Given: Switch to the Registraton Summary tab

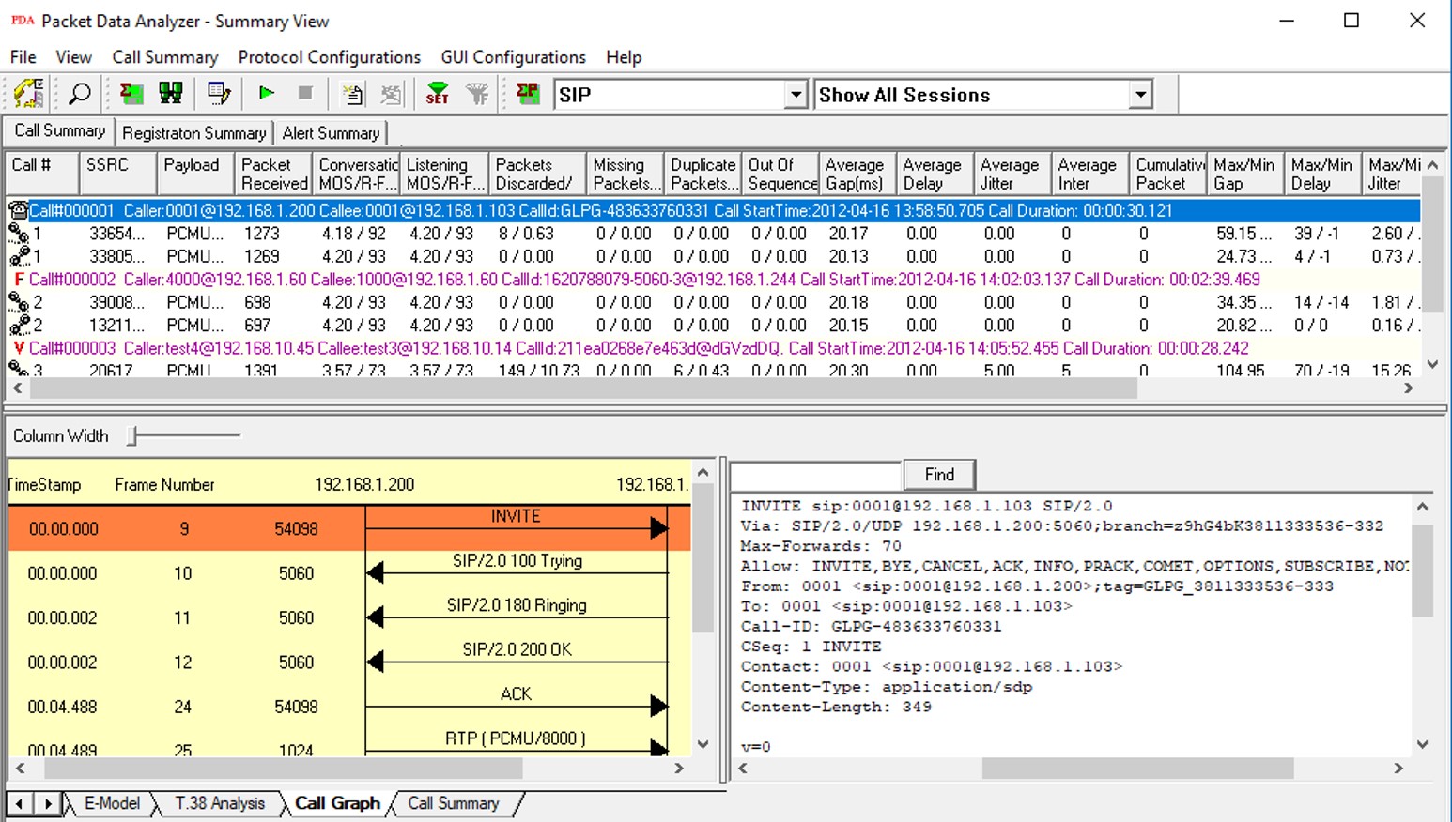Looking at the screenshot, I should [x=193, y=133].
